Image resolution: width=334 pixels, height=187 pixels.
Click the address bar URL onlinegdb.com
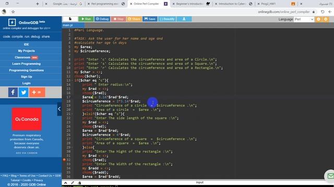pos(284,12)
